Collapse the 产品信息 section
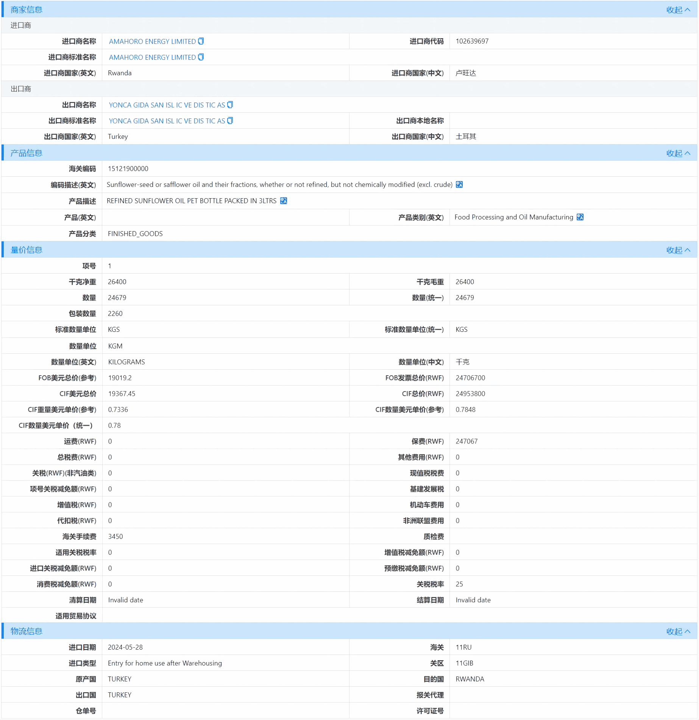The height and width of the screenshot is (720, 699). tap(678, 153)
